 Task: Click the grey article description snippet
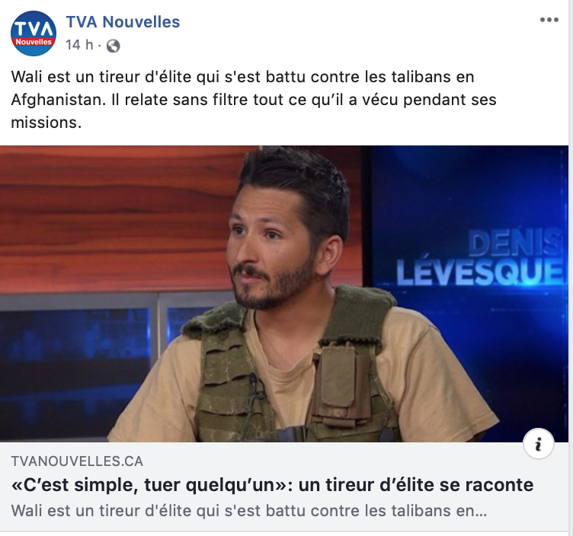(x=249, y=510)
